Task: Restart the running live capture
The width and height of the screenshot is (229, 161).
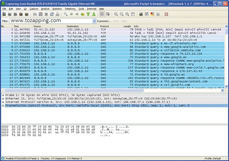Action: (27, 14)
